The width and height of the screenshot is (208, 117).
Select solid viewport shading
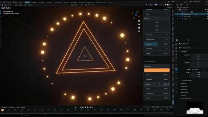[x=166, y=5]
